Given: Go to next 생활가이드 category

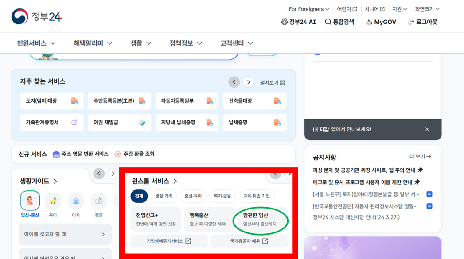Looking at the screenshot, I should 113,174.
